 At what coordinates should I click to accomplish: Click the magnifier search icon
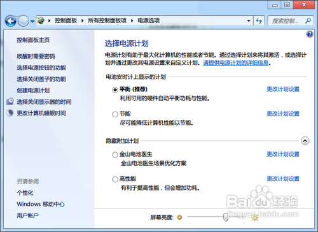click(x=308, y=20)
